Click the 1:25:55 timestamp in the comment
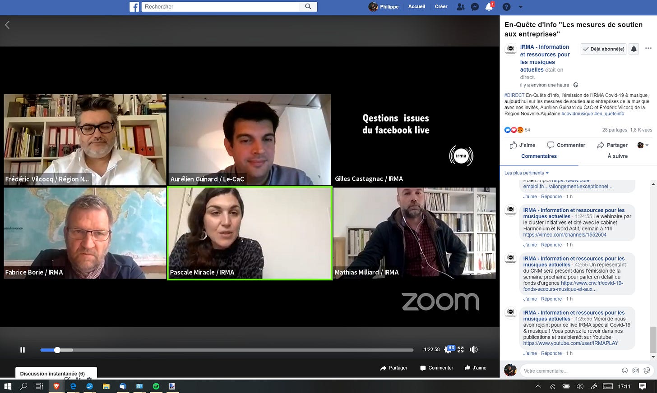 click(583, 319)
